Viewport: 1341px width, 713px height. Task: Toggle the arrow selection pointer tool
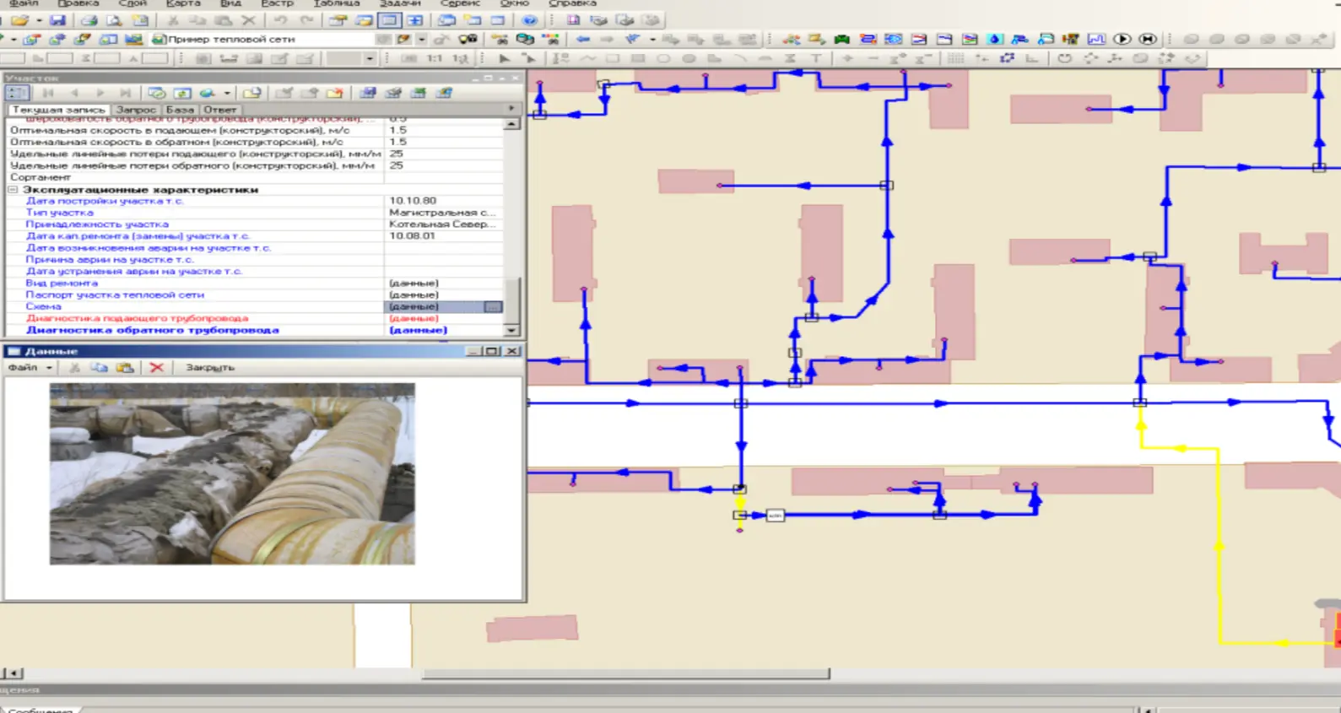[x=504, y=58]
